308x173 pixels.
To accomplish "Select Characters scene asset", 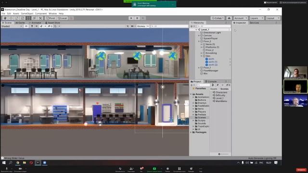I will click(x=221, y=92).
